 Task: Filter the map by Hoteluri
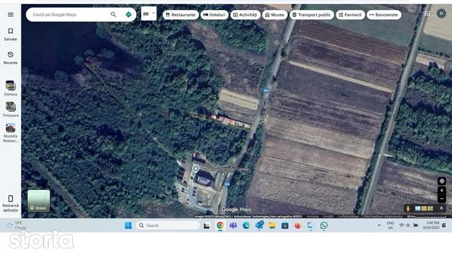point(214,14)
